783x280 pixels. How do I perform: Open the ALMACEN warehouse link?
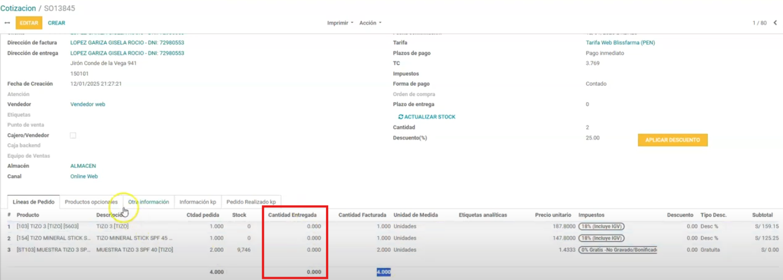[x=83, y=166]
